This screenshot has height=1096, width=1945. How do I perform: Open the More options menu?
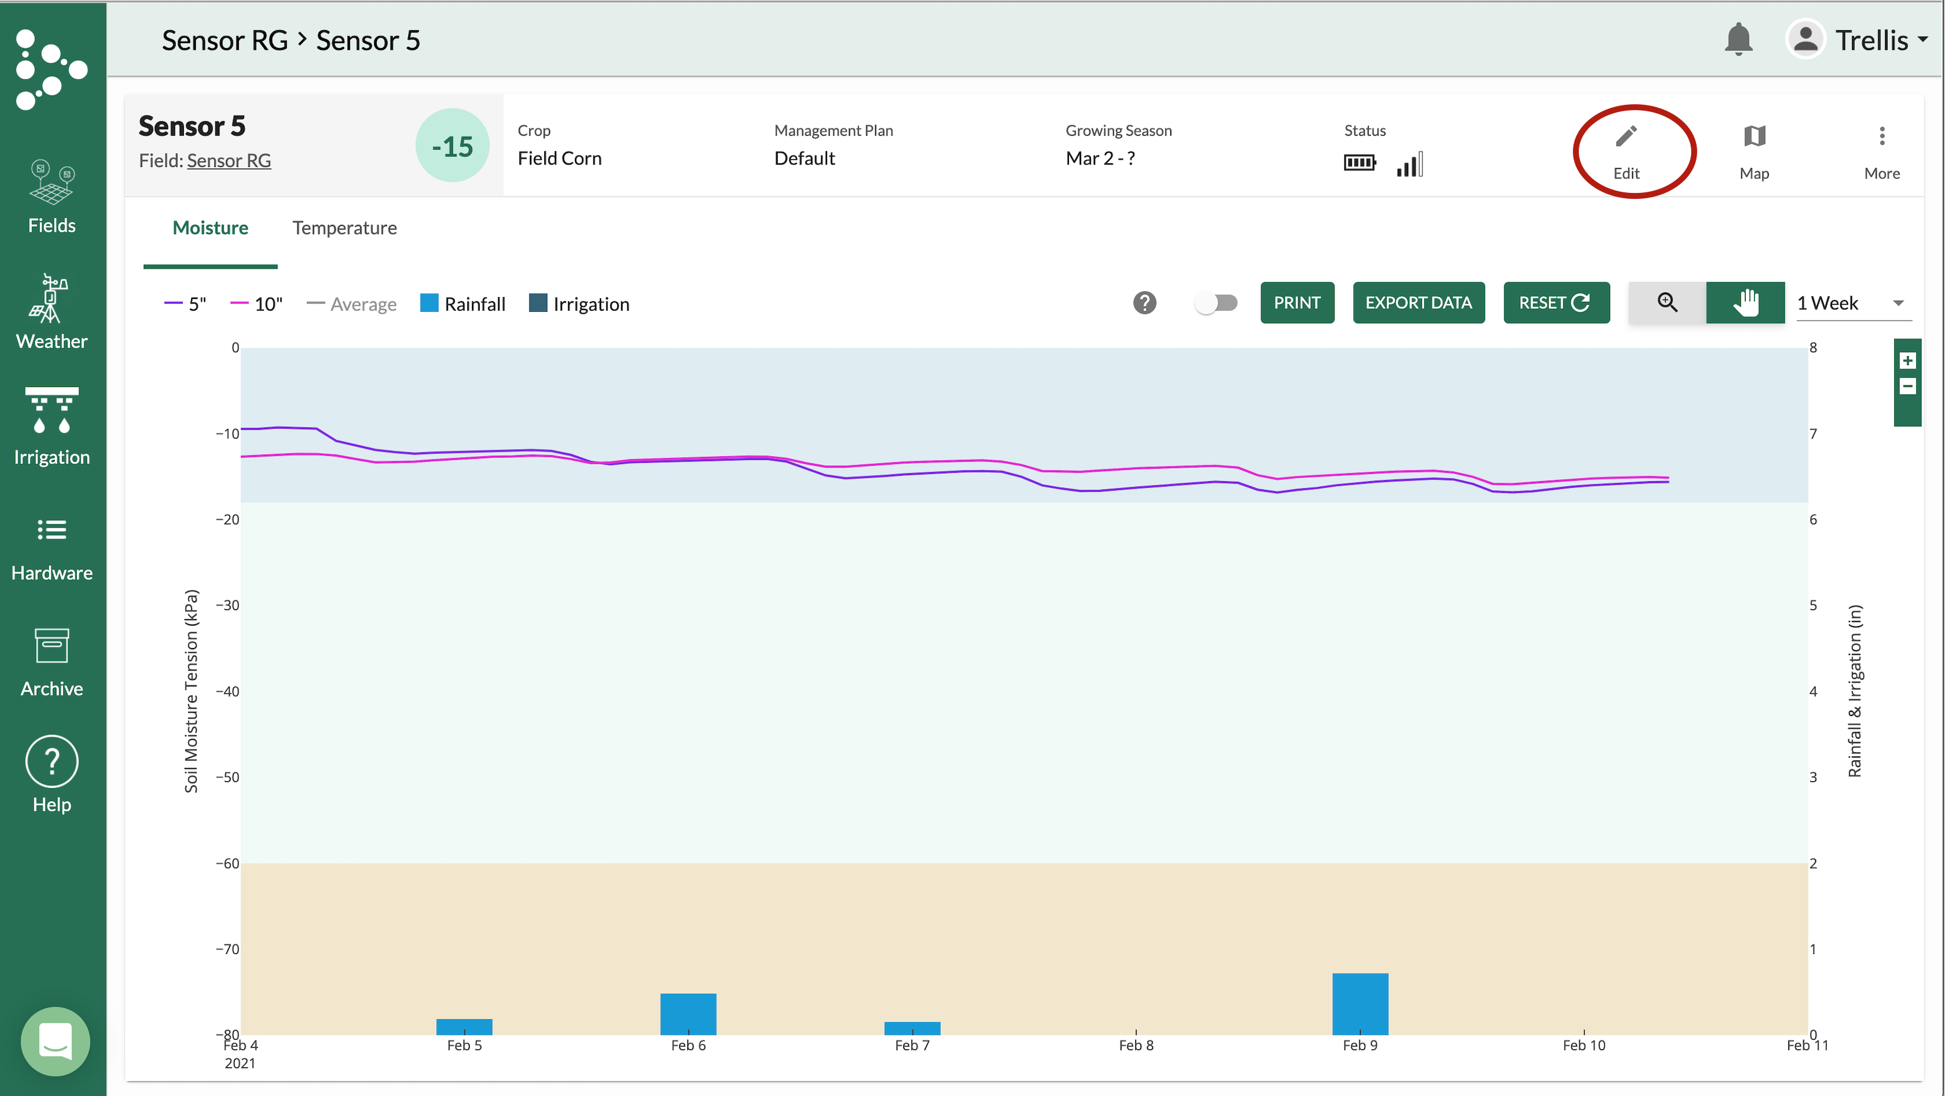click(1881, 151)
